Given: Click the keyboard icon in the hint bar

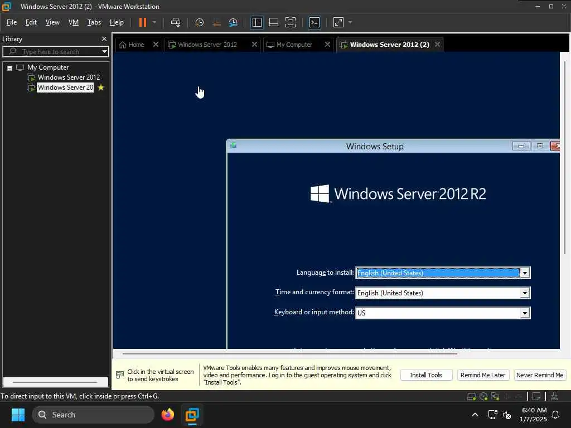Looking at the screenshot, I should pyautogui.click(x=120, y=375).
